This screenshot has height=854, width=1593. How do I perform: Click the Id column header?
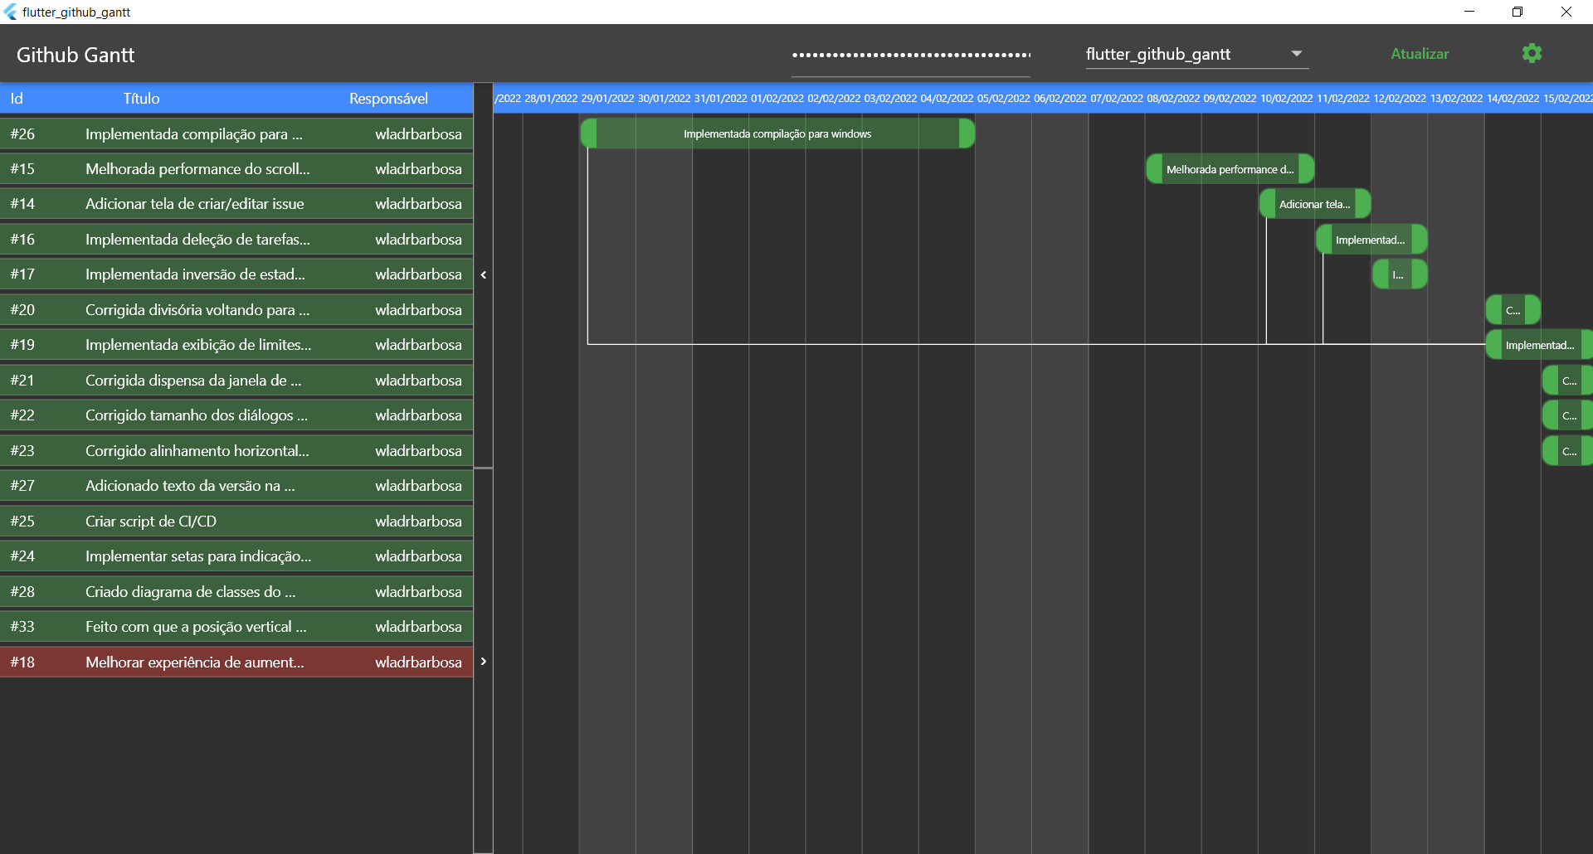coord(17,98)
